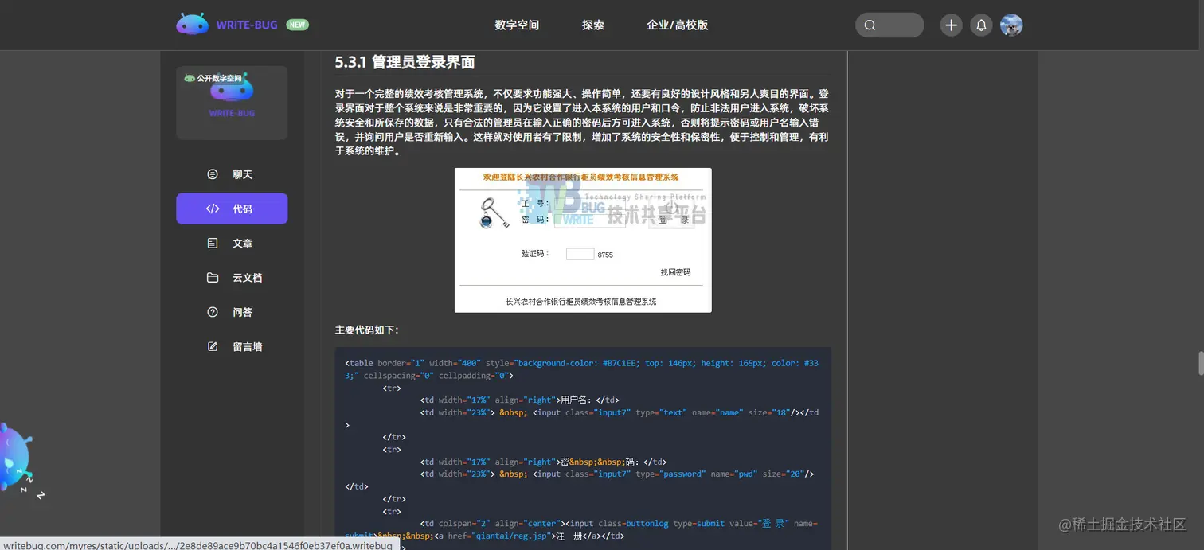Click the user avatar thumbnail
This screenshot has width=1204, height=550.
tap(1011, 25)
